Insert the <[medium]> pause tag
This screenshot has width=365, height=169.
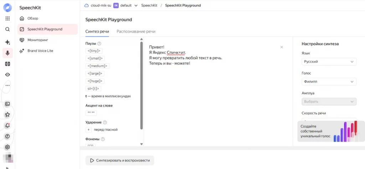point(98,66)
